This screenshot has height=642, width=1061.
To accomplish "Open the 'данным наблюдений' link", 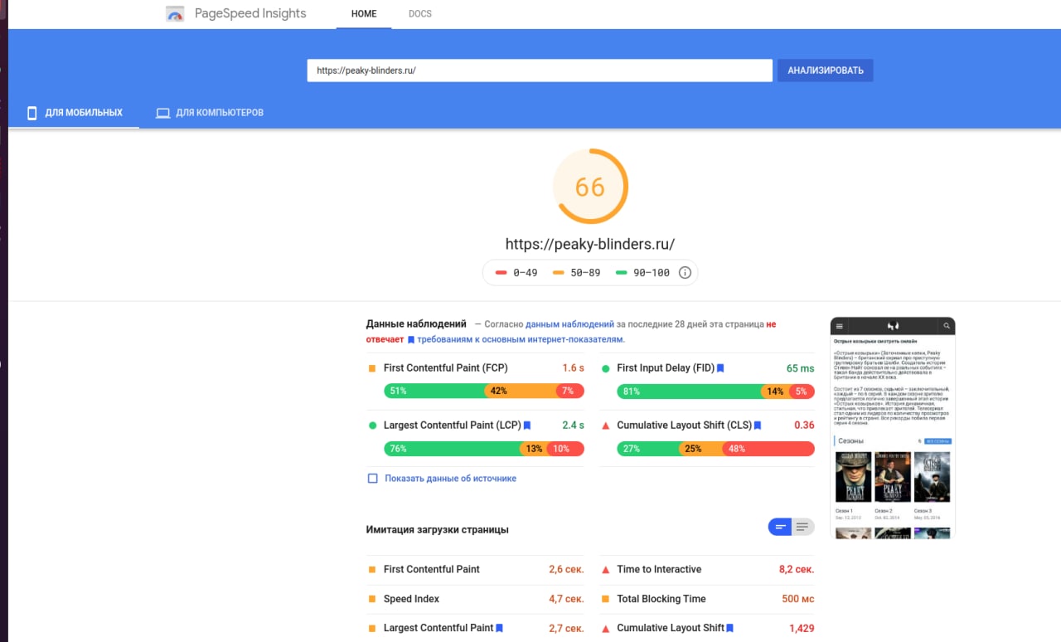I will pyautogui.click(x=569, y=324).
